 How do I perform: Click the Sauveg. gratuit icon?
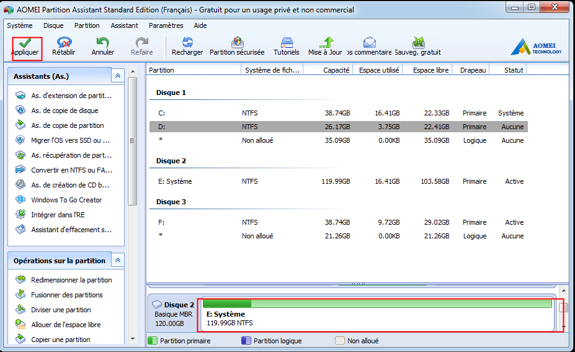[x=417, y=43]
